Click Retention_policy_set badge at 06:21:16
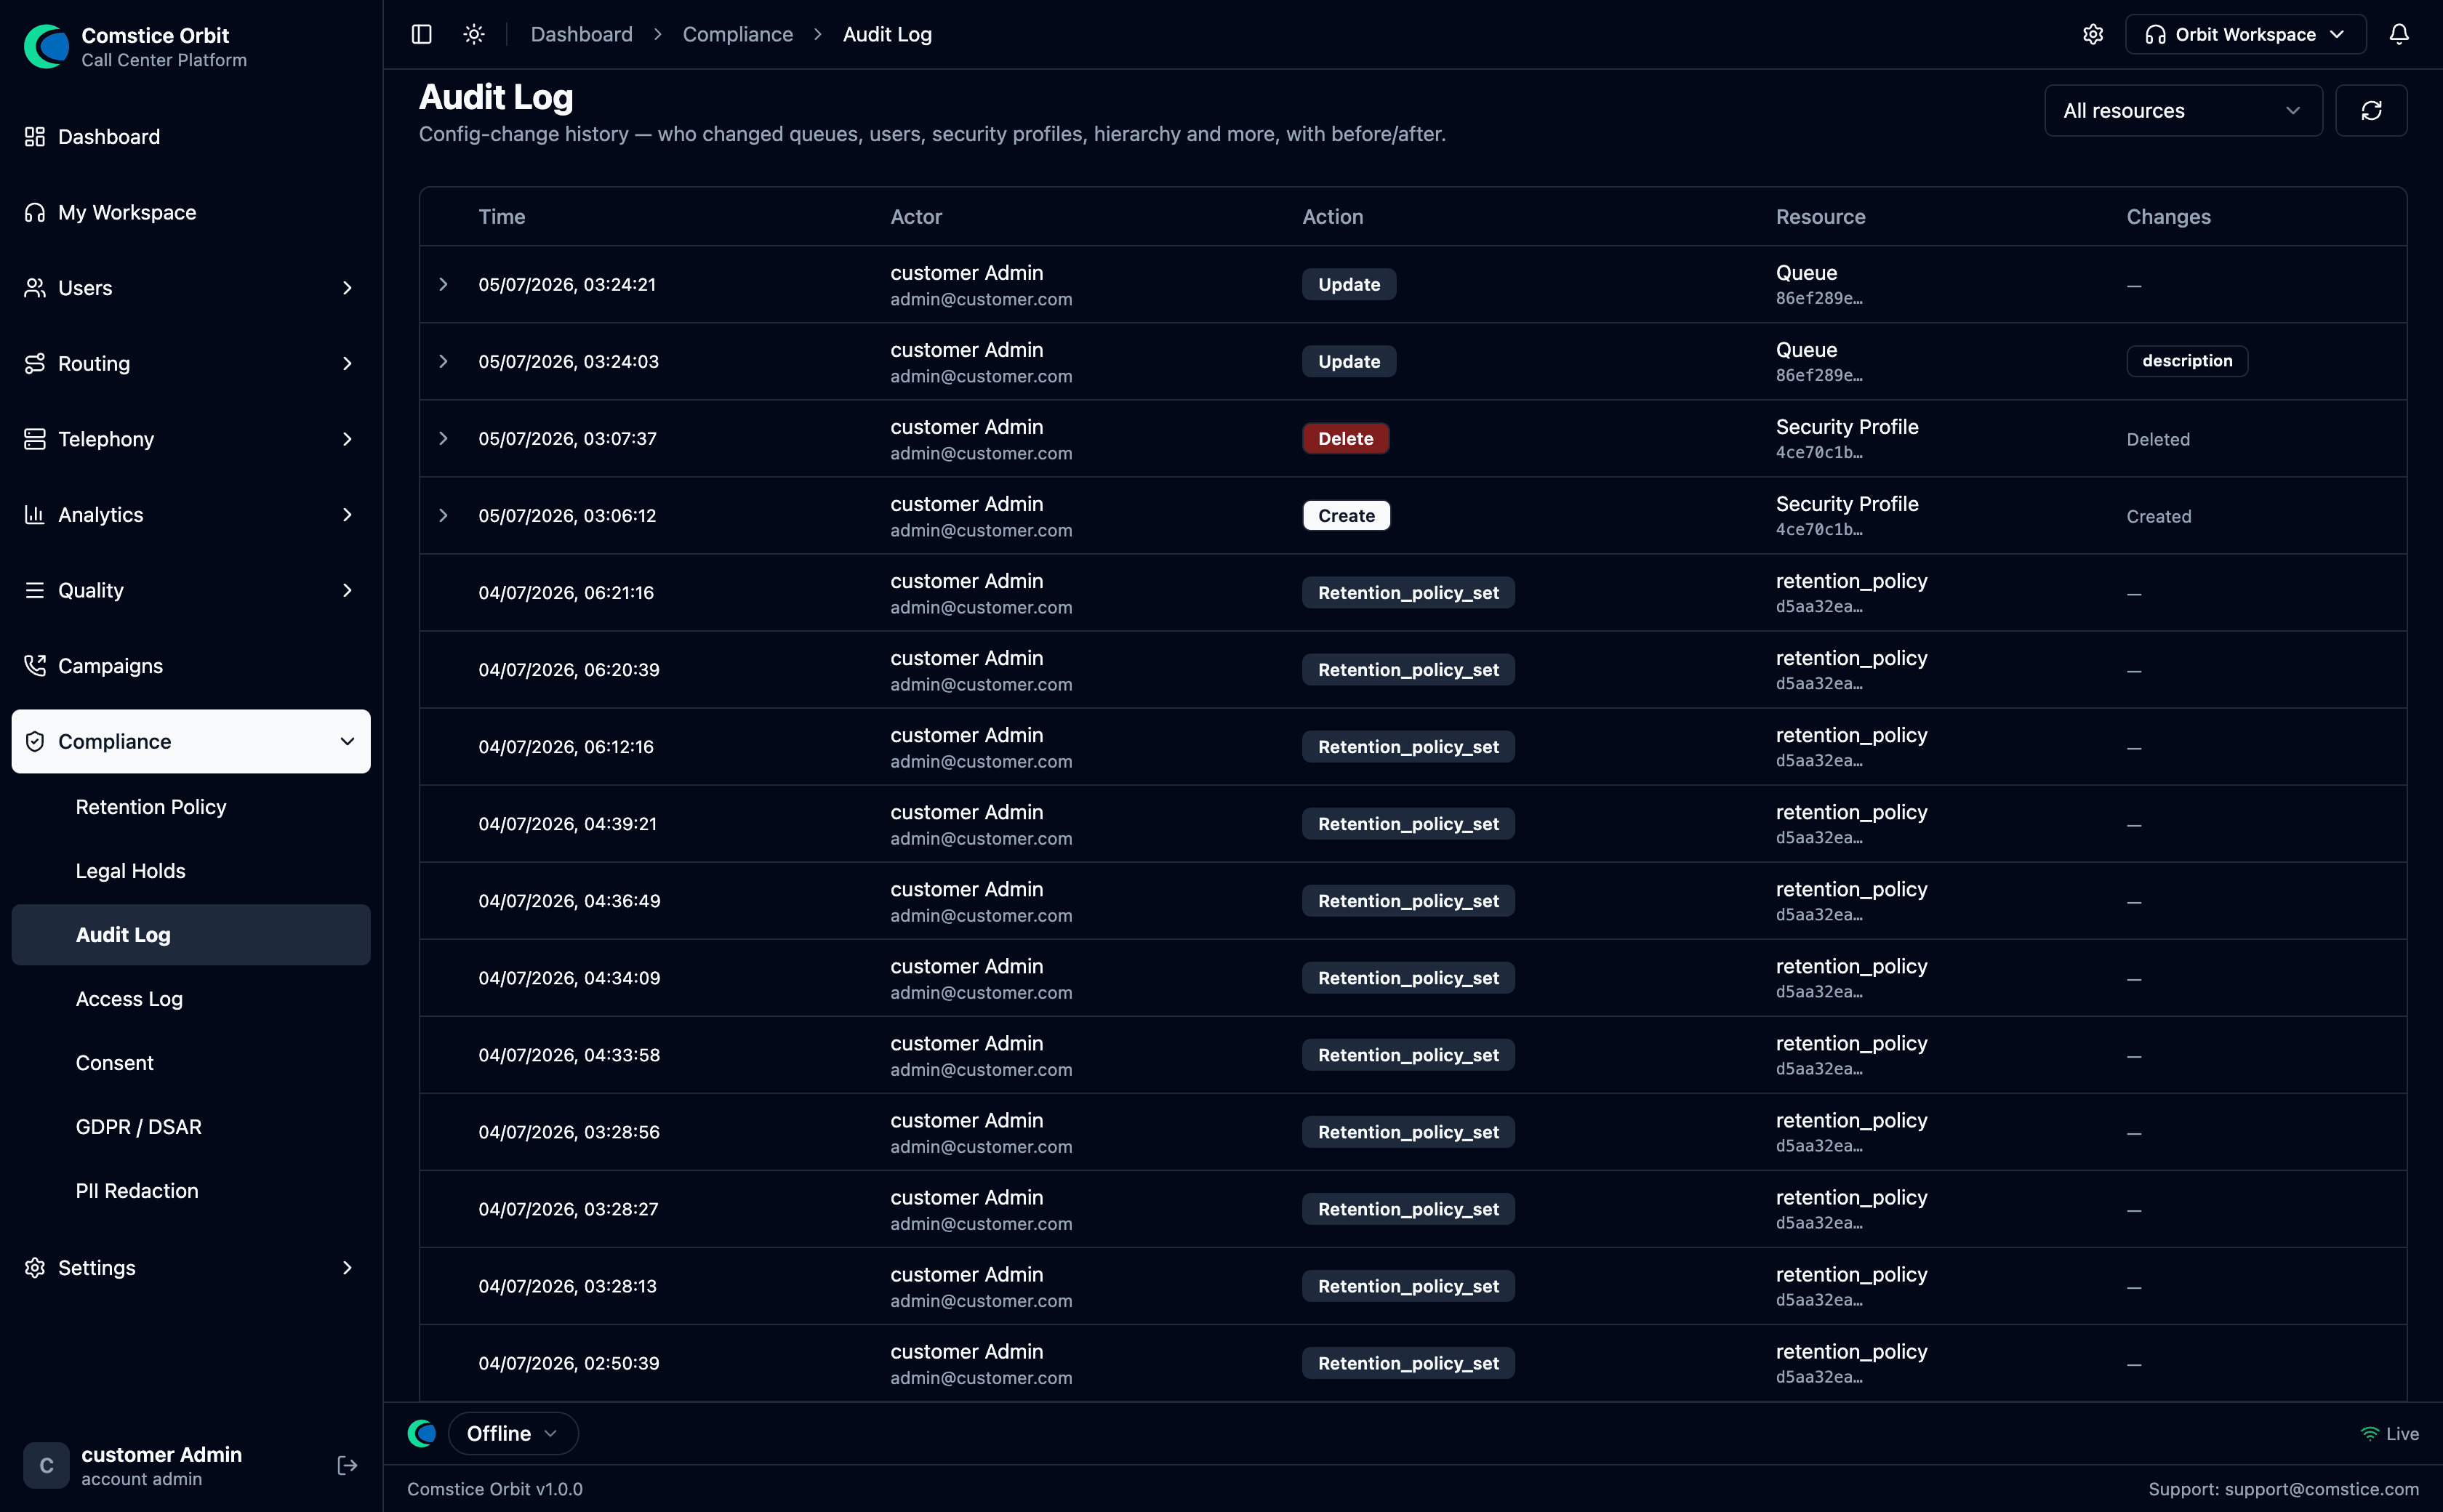This screenshot has height=1512, width=2443. [1408, 592]
